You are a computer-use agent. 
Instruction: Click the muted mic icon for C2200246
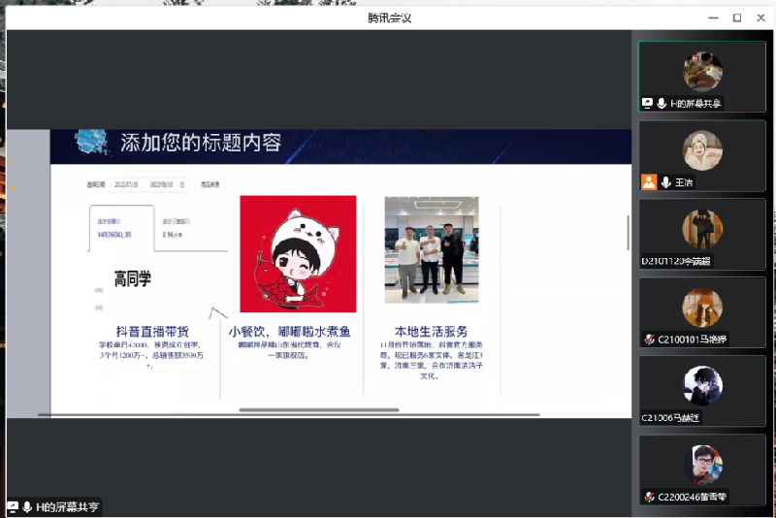[649, 497]
